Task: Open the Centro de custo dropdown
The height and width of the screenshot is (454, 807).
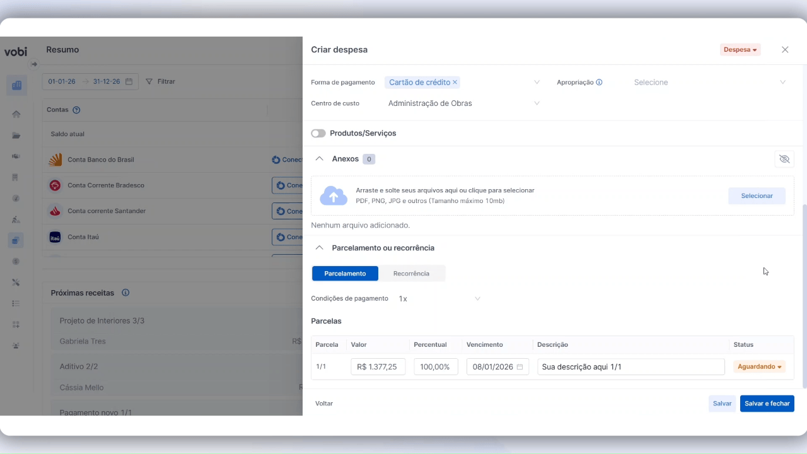Action: pos(463,103)
